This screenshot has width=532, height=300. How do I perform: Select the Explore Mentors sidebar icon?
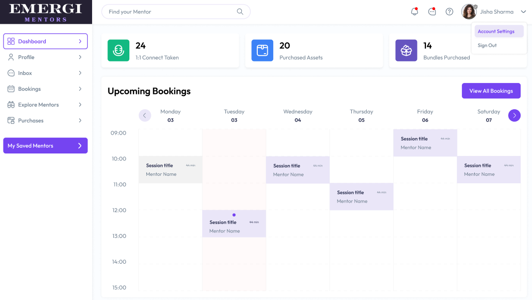[x=10, y=105]
